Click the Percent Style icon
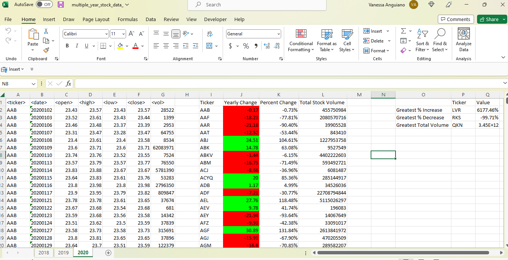This screenshot has width=508, height=260. tap(246, 46)
